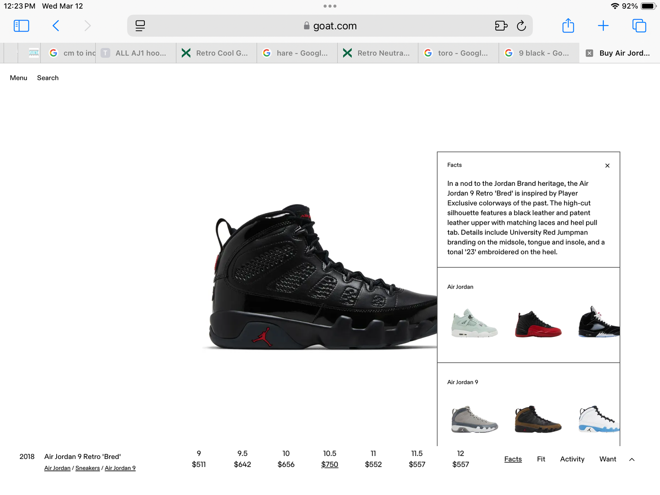Switch to the cm to inch Google tab
660x495 pixels.
point(69,53)
